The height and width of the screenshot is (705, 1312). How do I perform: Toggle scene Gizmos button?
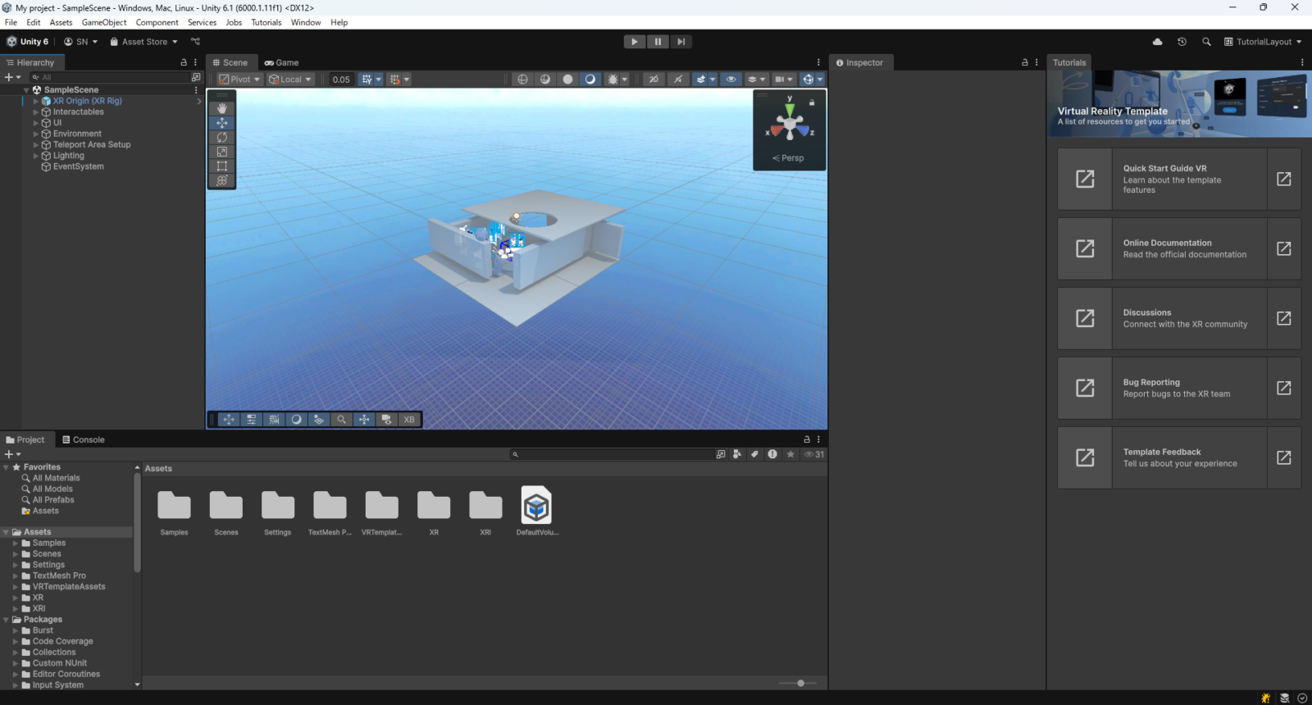809,80
